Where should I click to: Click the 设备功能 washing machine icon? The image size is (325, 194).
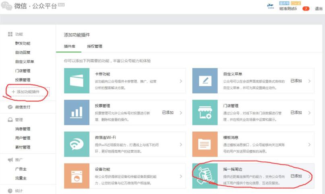click(x=76, y=175)
